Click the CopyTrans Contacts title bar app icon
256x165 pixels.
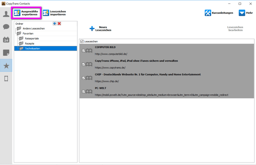pos(4,4)
